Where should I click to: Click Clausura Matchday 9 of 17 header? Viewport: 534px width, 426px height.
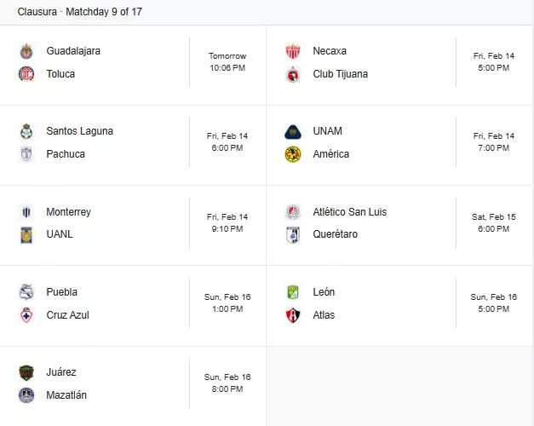point(80,12)
